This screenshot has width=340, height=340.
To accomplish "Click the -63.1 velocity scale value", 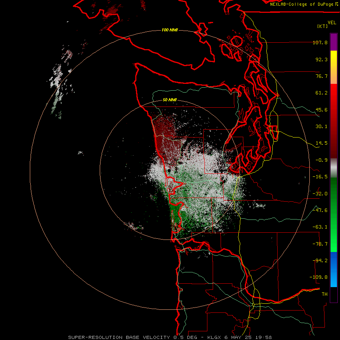I will point(320,227).
